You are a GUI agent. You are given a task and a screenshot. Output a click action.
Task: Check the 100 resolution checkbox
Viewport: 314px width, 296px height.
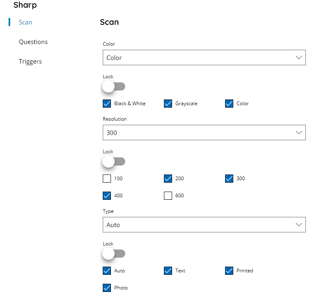click(x=107, y=179)
